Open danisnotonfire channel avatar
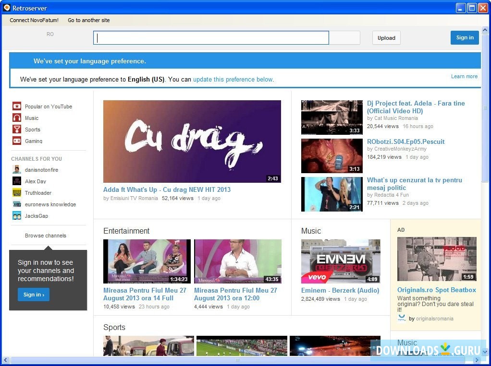The height and width of the screenshot is (366, 491). point(17,170)
